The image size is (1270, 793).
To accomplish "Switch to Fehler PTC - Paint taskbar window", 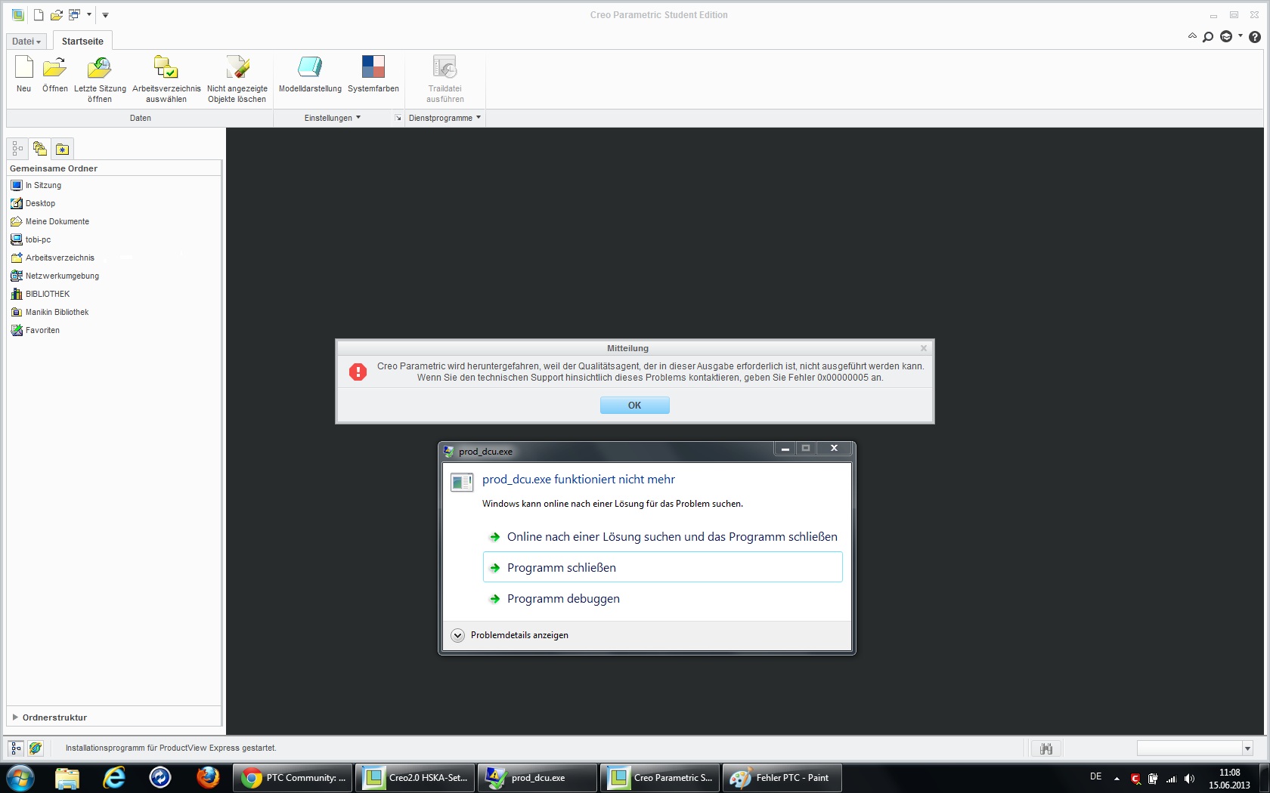I will [x=782, y=777].
